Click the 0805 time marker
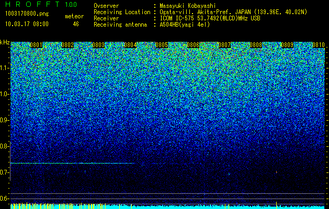Image resolution: width=329 pixels, height=209 pixels. coord(162,45)
